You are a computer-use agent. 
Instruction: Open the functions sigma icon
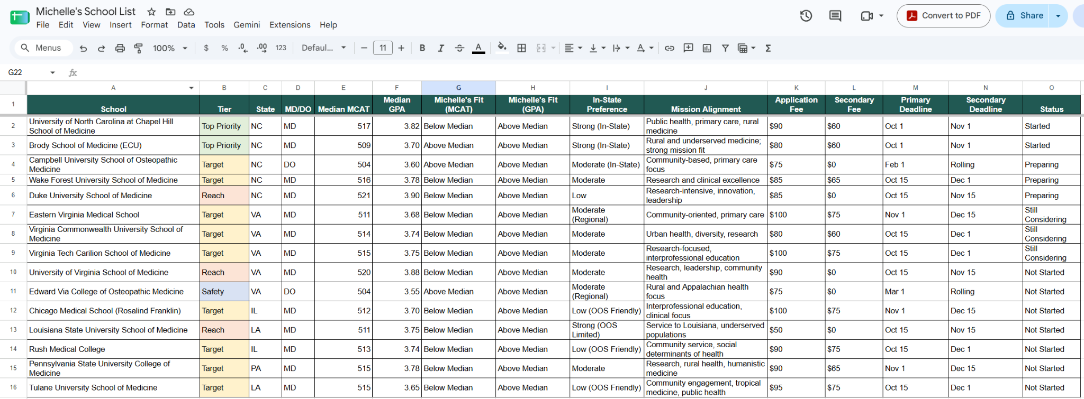click(x=768, y=48)
